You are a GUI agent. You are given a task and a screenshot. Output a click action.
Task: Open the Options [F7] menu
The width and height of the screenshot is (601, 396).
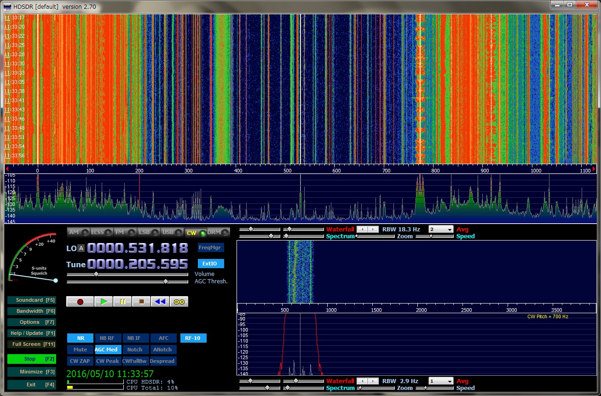click(x=32, y=322)
